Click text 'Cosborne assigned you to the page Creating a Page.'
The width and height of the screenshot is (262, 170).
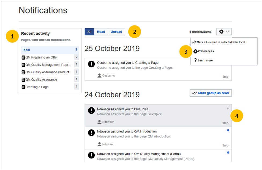[x=135, y=68]
